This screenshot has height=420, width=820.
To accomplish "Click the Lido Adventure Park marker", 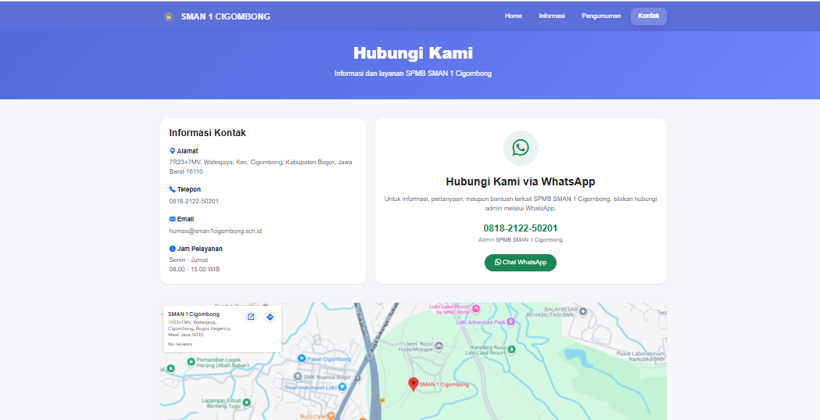I will point(511,321).
